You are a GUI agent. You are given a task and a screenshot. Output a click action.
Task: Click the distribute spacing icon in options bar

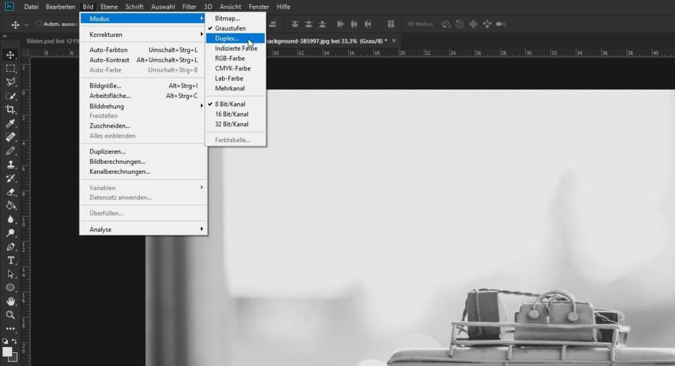coord(390,24)
